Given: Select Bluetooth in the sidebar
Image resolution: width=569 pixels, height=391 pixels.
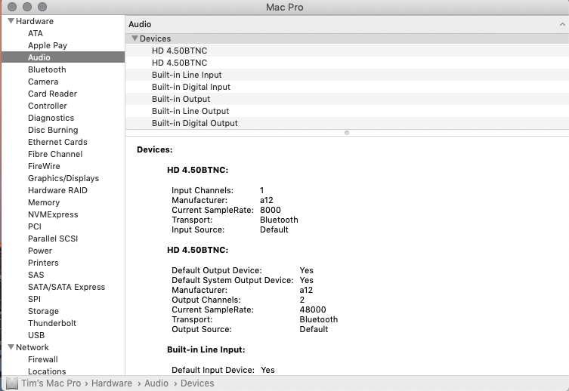Looking at the screenshot, I should pos(47,69).
